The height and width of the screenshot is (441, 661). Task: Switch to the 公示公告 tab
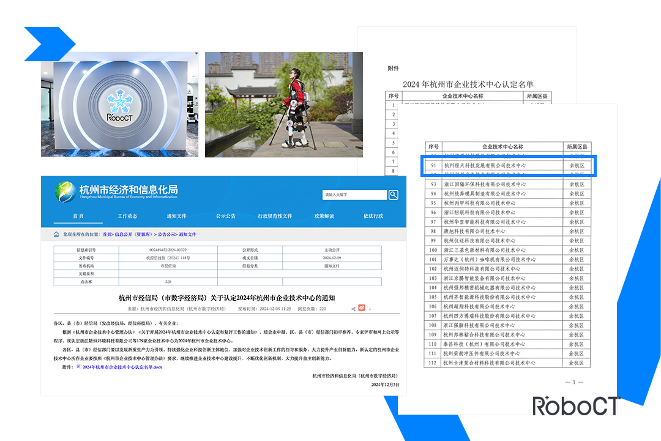coord(226,215)
